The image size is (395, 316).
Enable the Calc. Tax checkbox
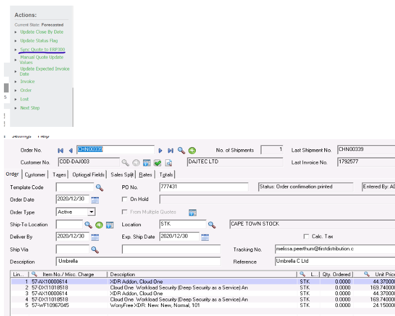click(306, 236)
